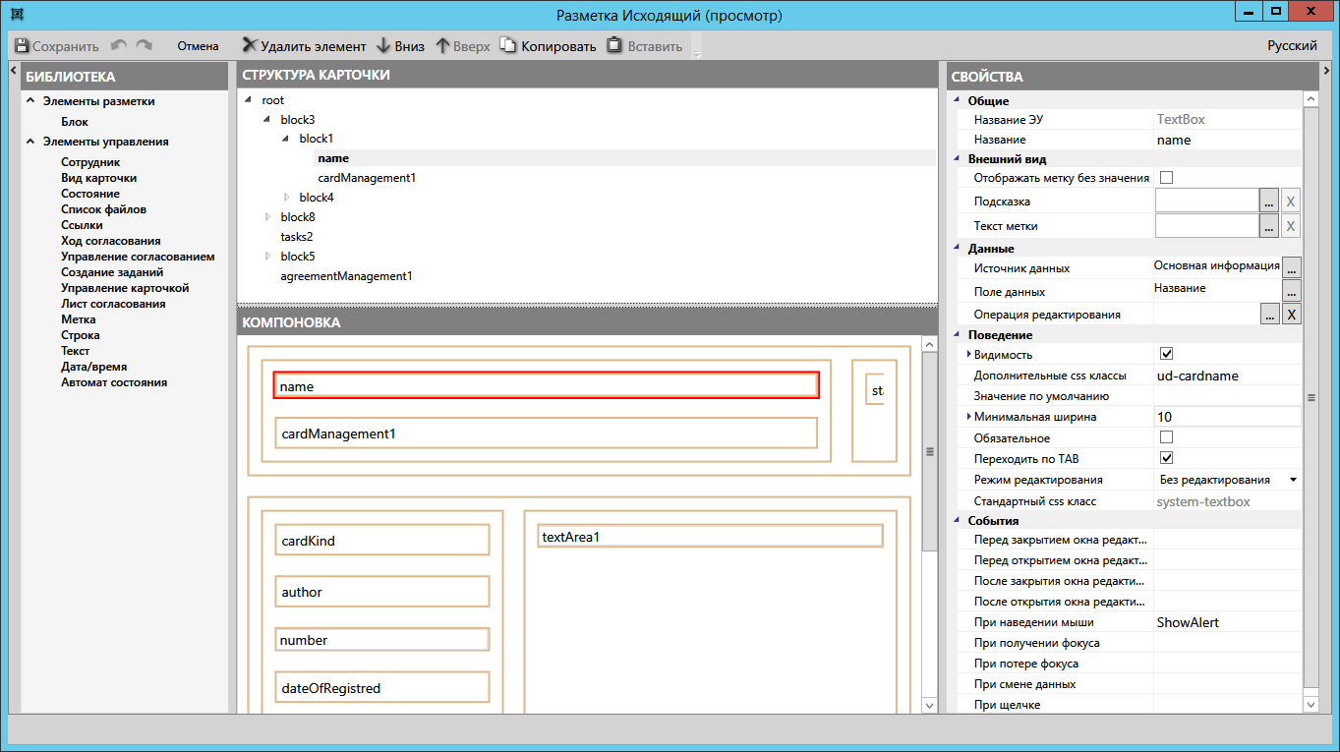
Task: Click Вставить paste toolbar button
Action: tap(644, 46)
